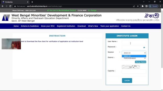The width and height of the screenshot is (163, 91).
Task: Reload the page with refresh icon
Action: coord(10,6)
